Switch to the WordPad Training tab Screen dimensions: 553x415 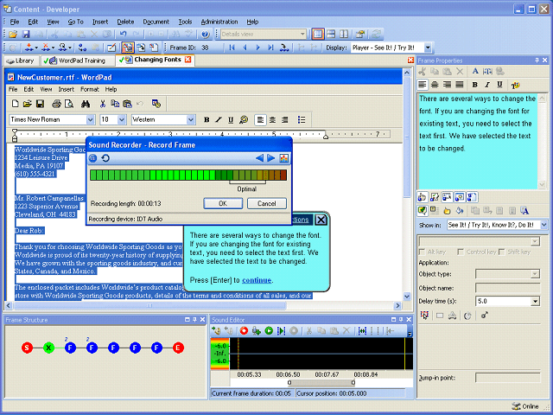78,61
